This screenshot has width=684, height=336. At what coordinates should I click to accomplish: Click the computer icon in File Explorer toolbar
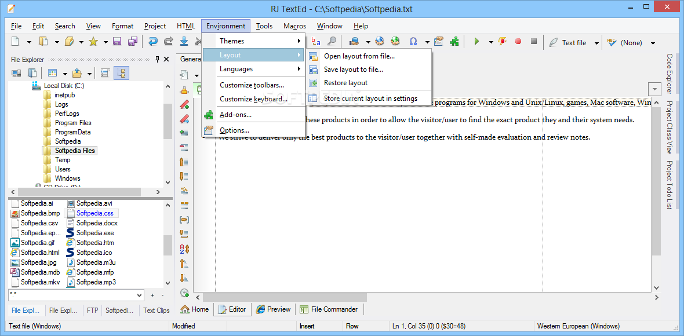click(x=16, y=73)
